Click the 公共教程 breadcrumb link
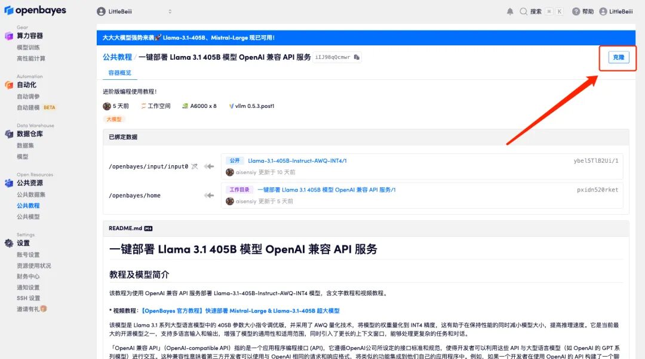This screenshot has width=645, height=359. tap(117, 57)
